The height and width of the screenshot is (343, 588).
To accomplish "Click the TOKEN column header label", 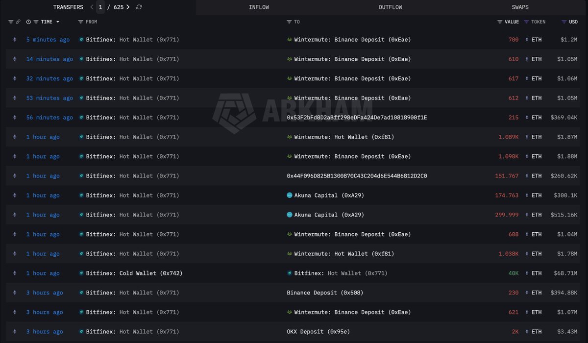I will pos(538,22).
